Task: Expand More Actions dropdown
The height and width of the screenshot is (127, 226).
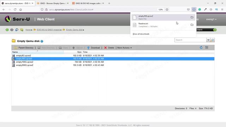Action: point(124,48)
